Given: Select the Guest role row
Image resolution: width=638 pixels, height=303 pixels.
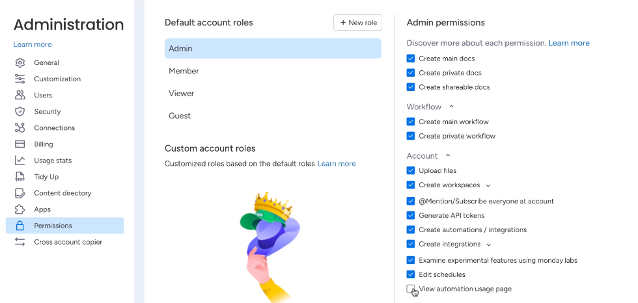Looking at the screenshot, I should coord(273,116).
